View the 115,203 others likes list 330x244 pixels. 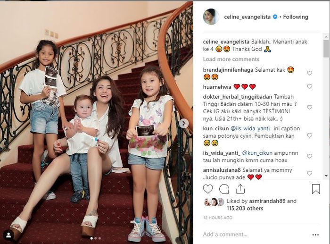[x=245, y=209]
